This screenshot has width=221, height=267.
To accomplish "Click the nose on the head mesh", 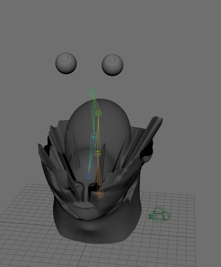I will click(x=86, y=192).
